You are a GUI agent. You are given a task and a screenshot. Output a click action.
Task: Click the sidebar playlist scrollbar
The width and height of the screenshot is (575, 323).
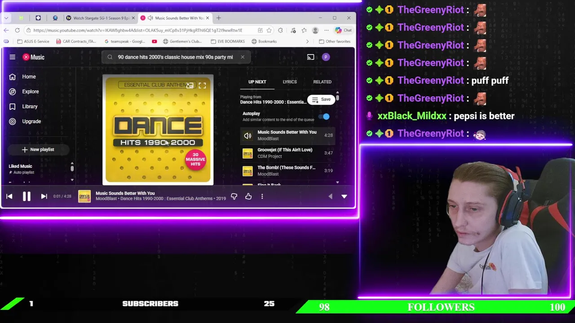pyautogui.click(x=72, y=168)
